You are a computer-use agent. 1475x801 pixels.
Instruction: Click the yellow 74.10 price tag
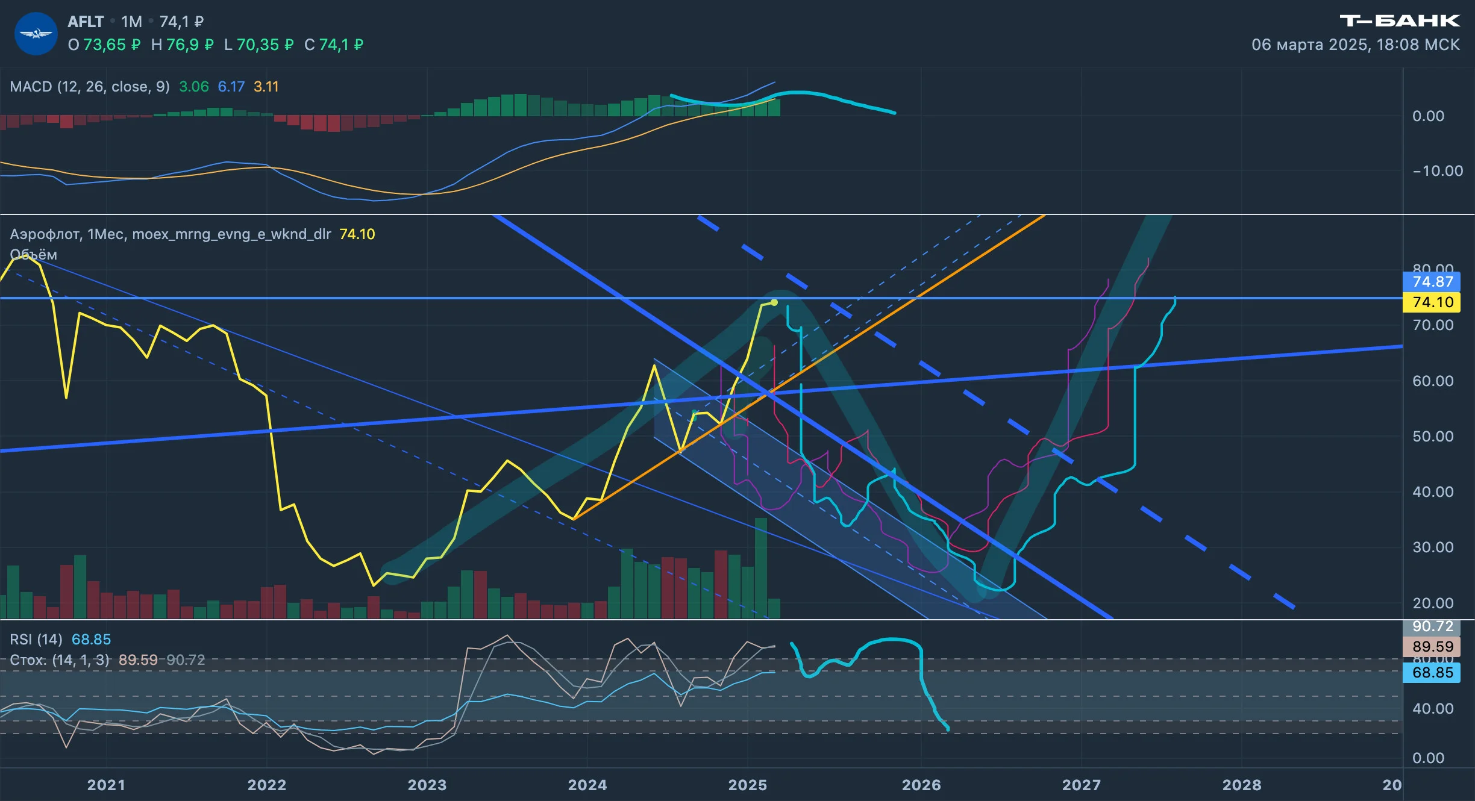pyautogui.click(x=1432, y=302)
